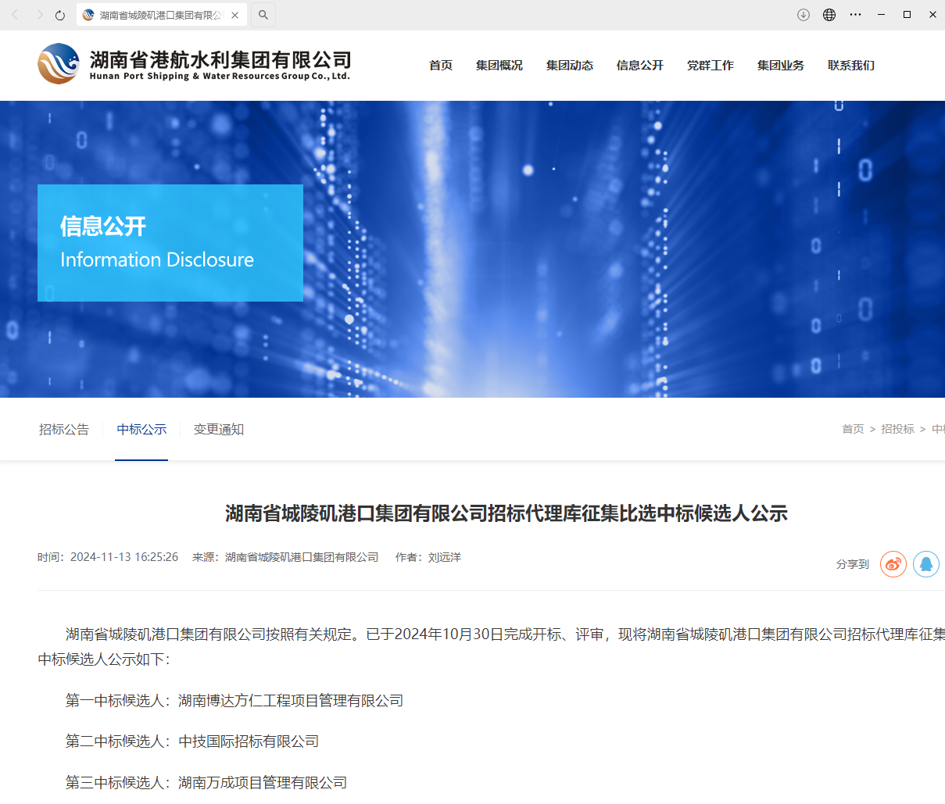This screenshot has width=945, height=804.
Task: Click the source 湖南省城陵矶港口集团有限公司
Action: coord(302,557)
